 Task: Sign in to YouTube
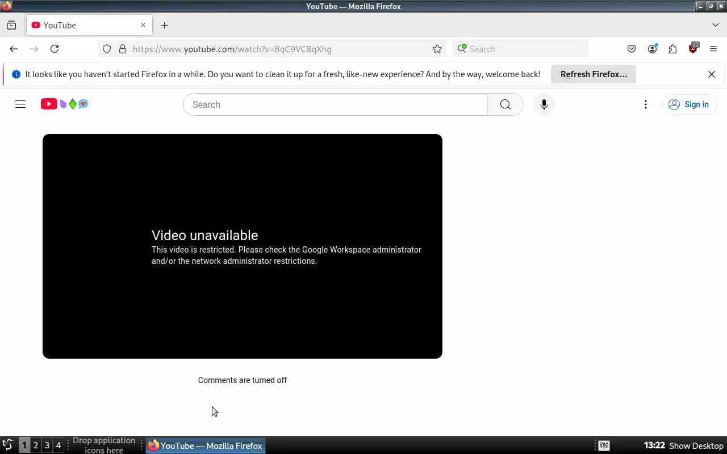[690, 104]
